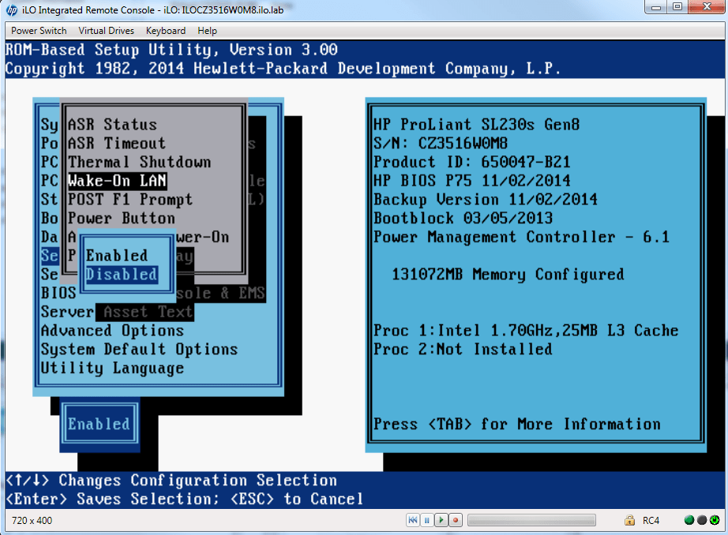Open the Help menu
The height and width of the screenshot is (535, 728).
(x=208, y=31)
